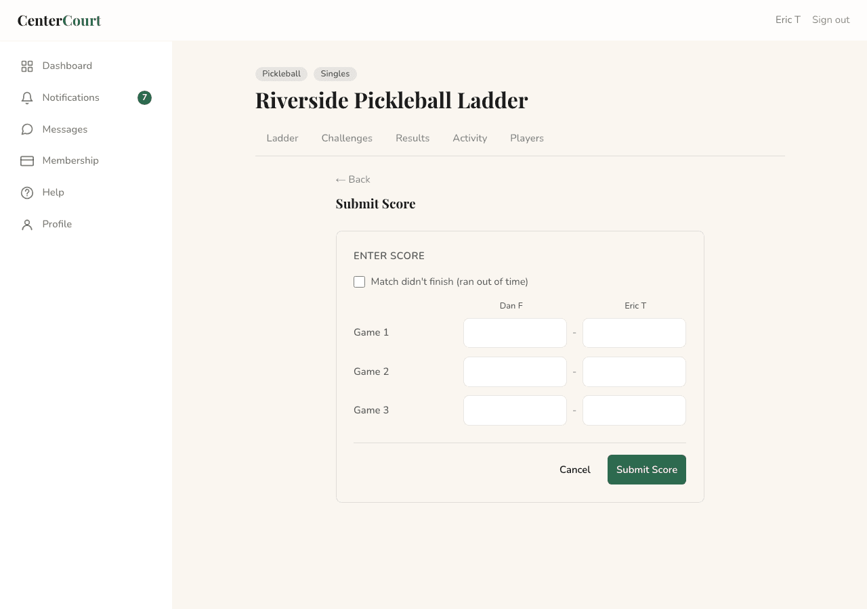Click the Dashboard grid icon

(27, 66)
